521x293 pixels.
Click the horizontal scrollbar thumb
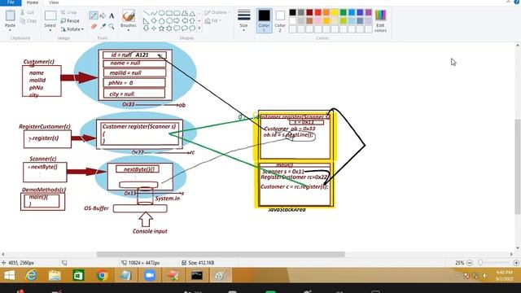coord(221,255)
